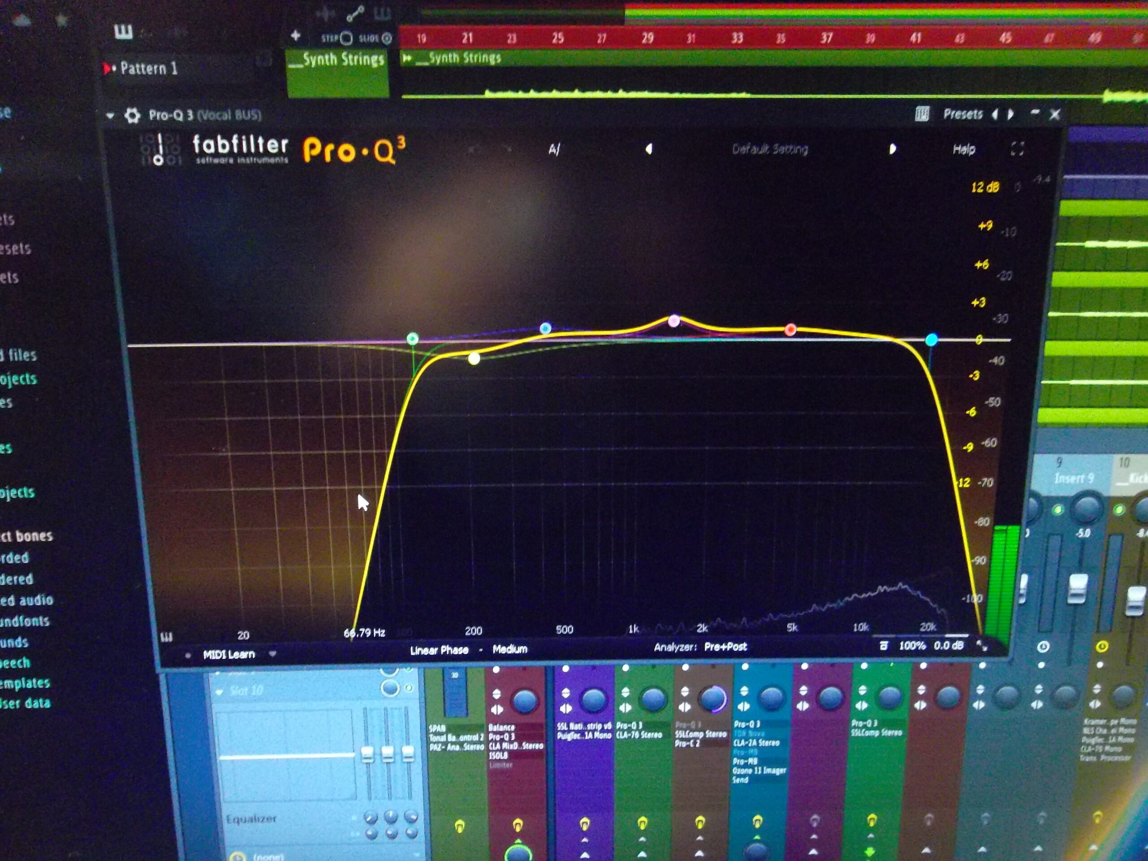Click the plus add-track button in playlist
Viewport: 1148px width, 861px height.
pyautogui.click(x=296, y=36)
